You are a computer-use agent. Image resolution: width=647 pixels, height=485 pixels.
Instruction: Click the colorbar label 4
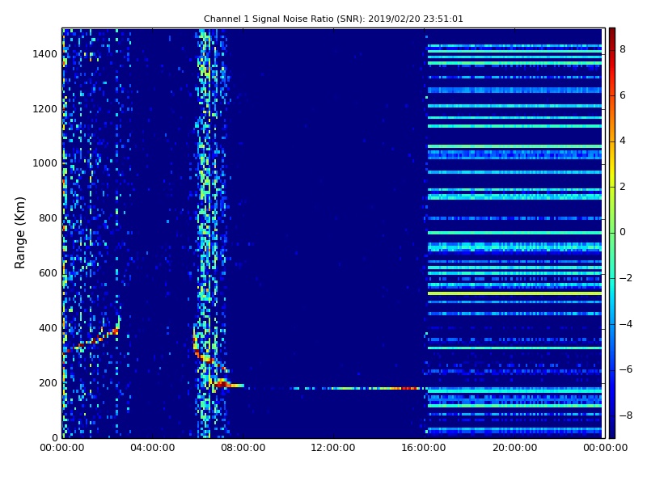[x=623, y=141]
